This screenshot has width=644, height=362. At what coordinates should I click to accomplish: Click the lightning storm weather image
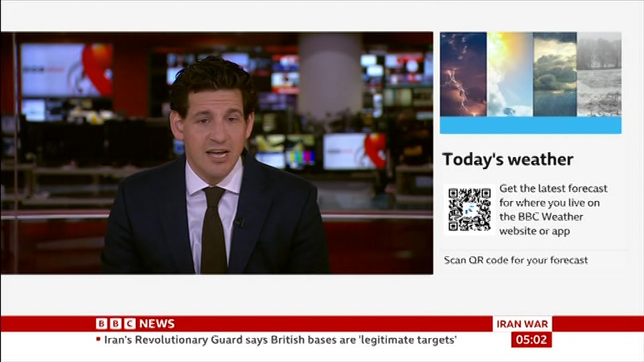point(464,74)
